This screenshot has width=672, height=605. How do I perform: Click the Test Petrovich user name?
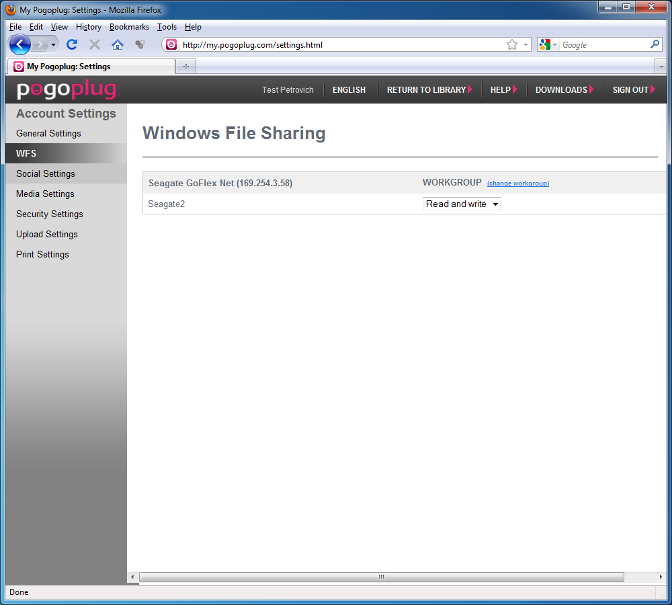[288, 90]
